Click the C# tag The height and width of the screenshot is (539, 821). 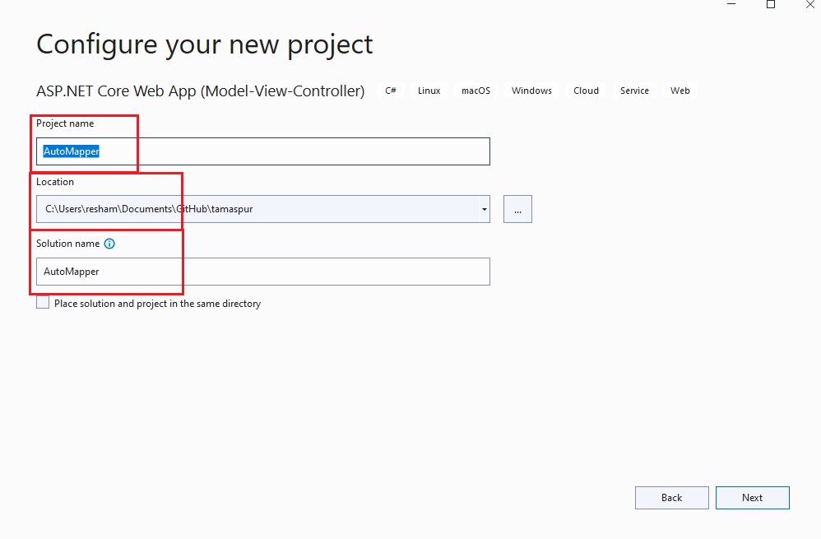coord(391,91)
